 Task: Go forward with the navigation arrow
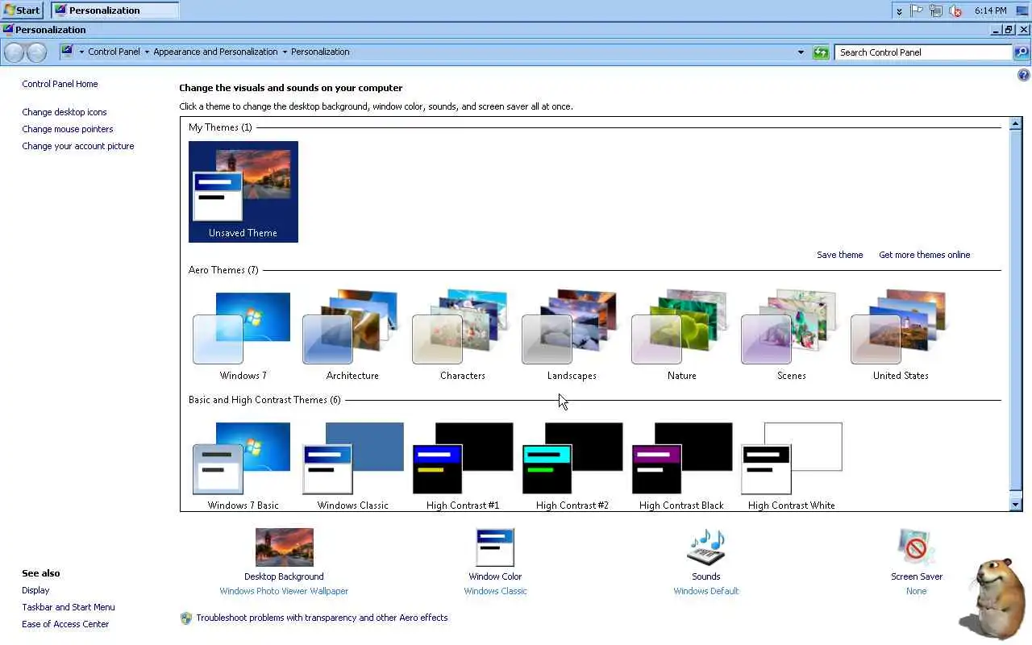36,52
